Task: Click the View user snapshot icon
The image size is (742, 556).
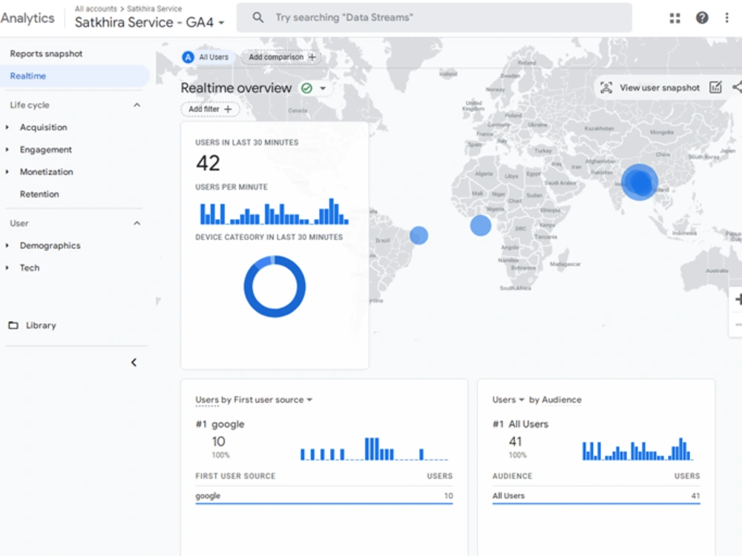Action: pyautogui.click(x=606, y=88)
